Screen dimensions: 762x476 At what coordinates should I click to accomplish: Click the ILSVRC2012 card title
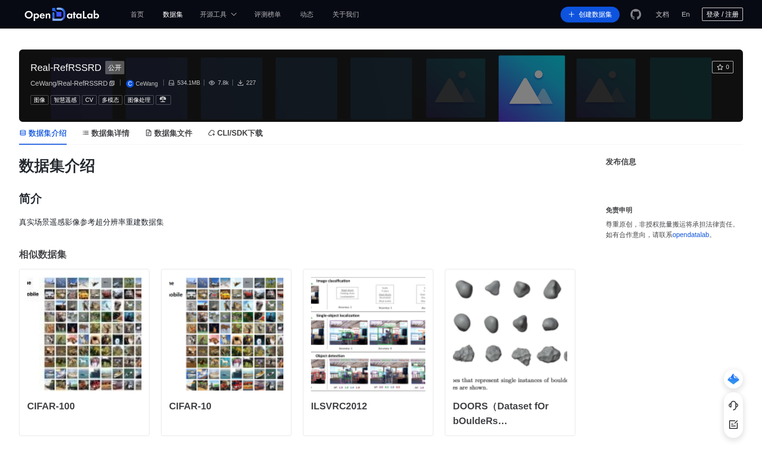(339, 406)
